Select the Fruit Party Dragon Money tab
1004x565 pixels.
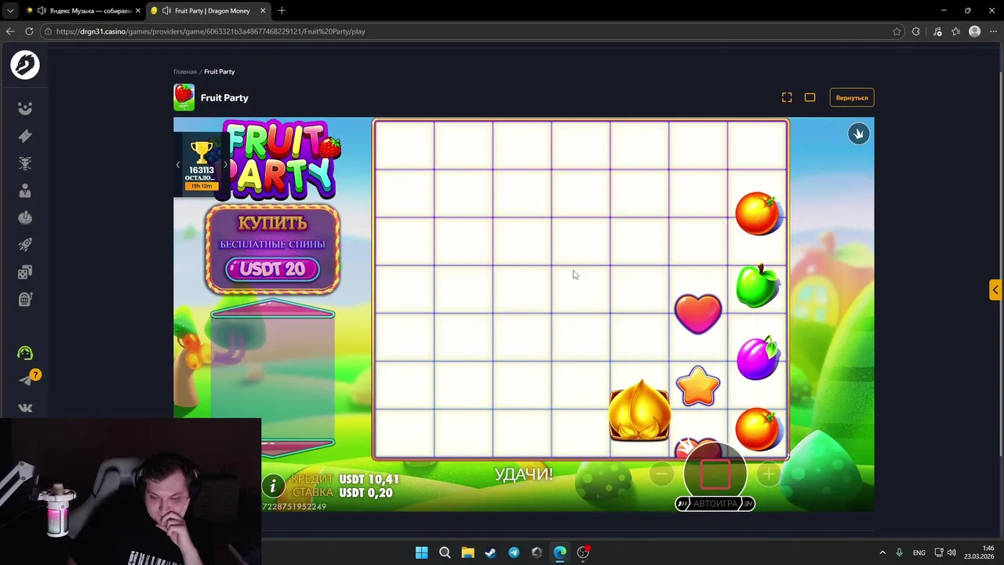point(210,11)
